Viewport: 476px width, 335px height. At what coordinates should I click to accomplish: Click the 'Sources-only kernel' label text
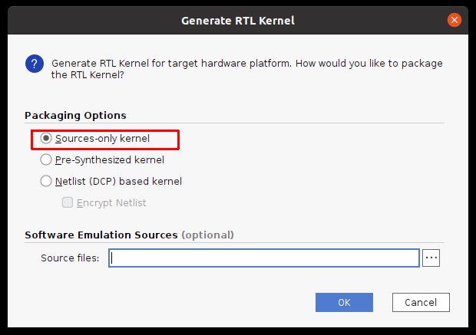[x=102, y=139]
